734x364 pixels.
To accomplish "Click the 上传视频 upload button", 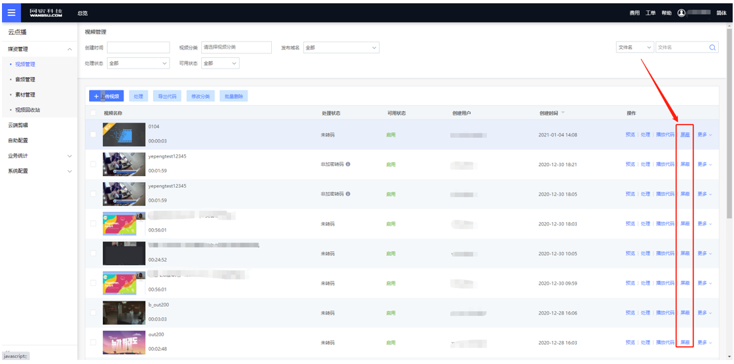I will pyautogui.click(x=107, y=96).
